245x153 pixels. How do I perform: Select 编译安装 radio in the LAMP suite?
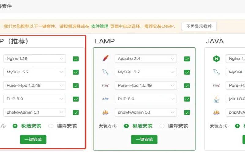[x=162, y=126]
